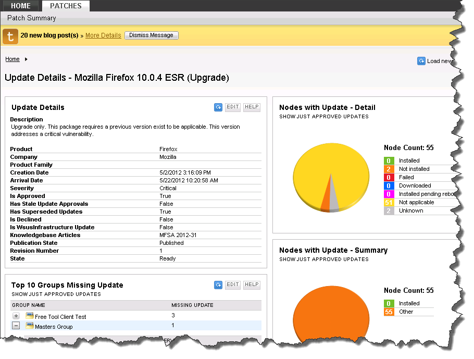Click the green Installed swatch in Detail legend
474x359 pixels.
[389, 161]
